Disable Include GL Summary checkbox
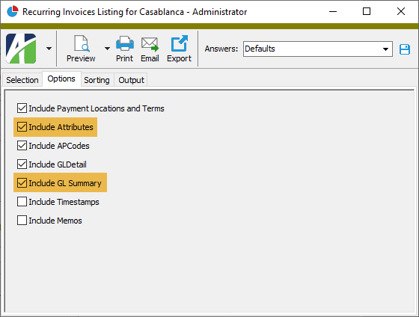The width and height of the screenshot is (419, 317). tap(22, 183)
